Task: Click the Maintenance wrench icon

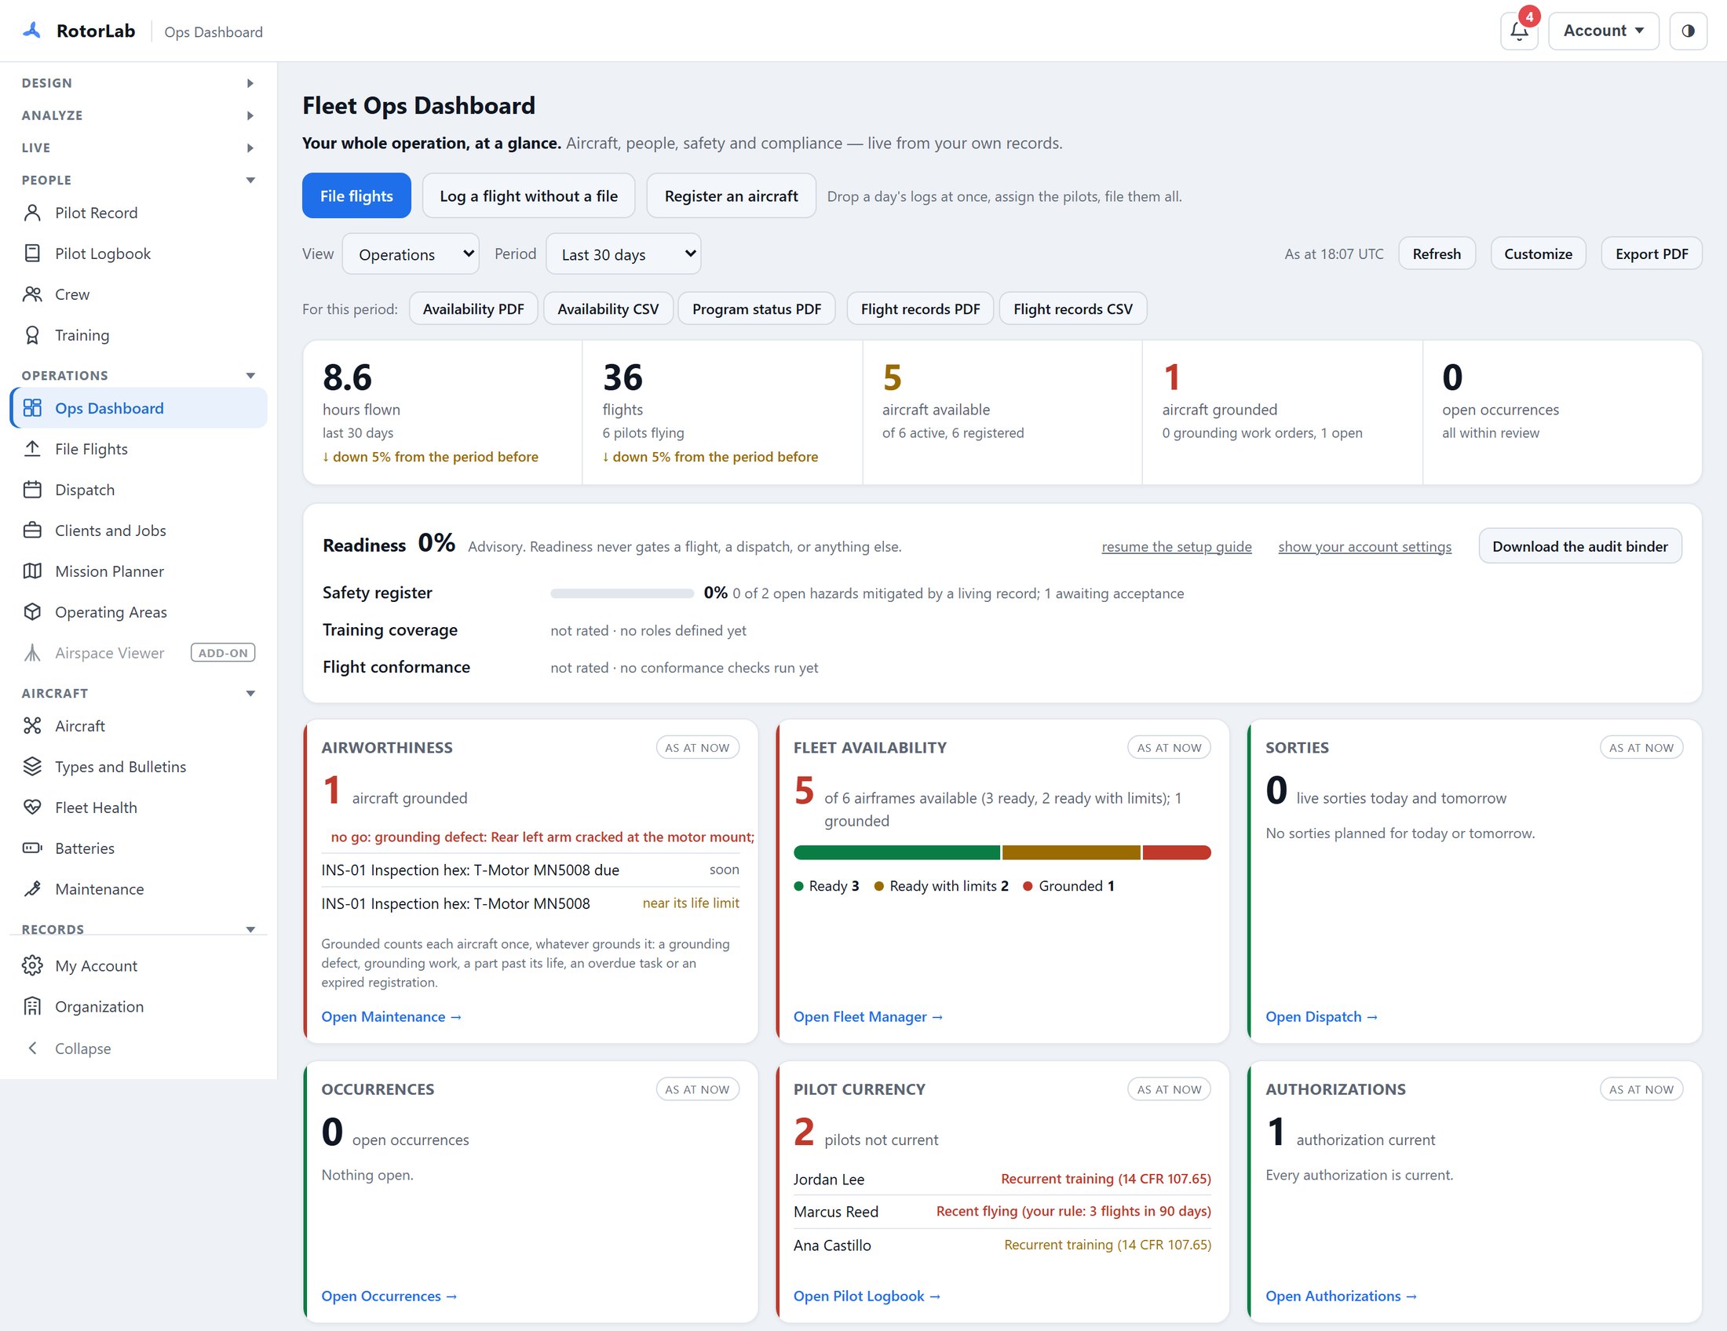Action: pos(32,889)
